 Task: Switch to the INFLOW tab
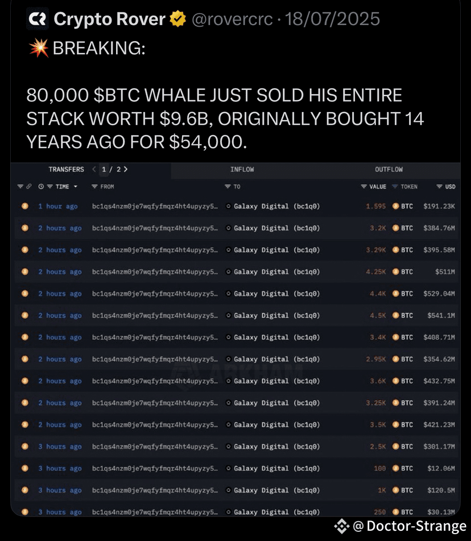click(242, 169)
